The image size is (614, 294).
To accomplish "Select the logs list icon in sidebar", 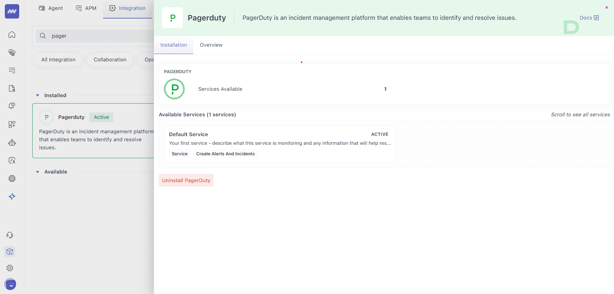I will tap(12, 71).
